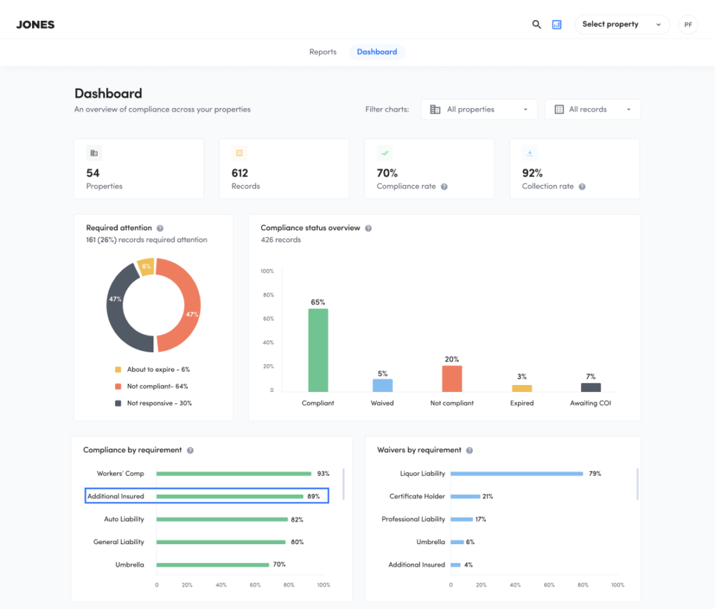The height and width of the screenshot is (609, 715).
Task: Click the green Compliant 65% bar
Action: 318,350
